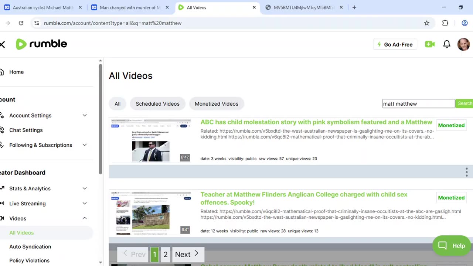Click 'All Videos' page heading
This screenshot has height=266, width=473.
coord(130,76)
